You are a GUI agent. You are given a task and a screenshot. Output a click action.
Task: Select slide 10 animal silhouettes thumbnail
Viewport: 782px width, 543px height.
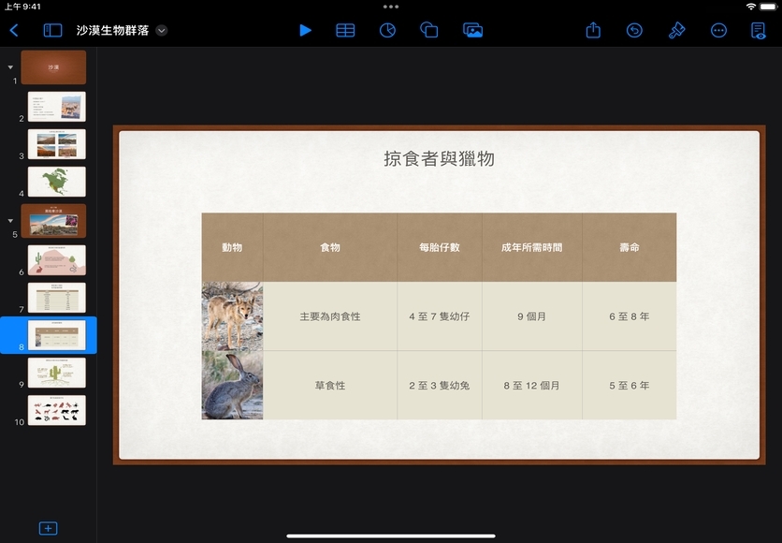coord(57,410)
